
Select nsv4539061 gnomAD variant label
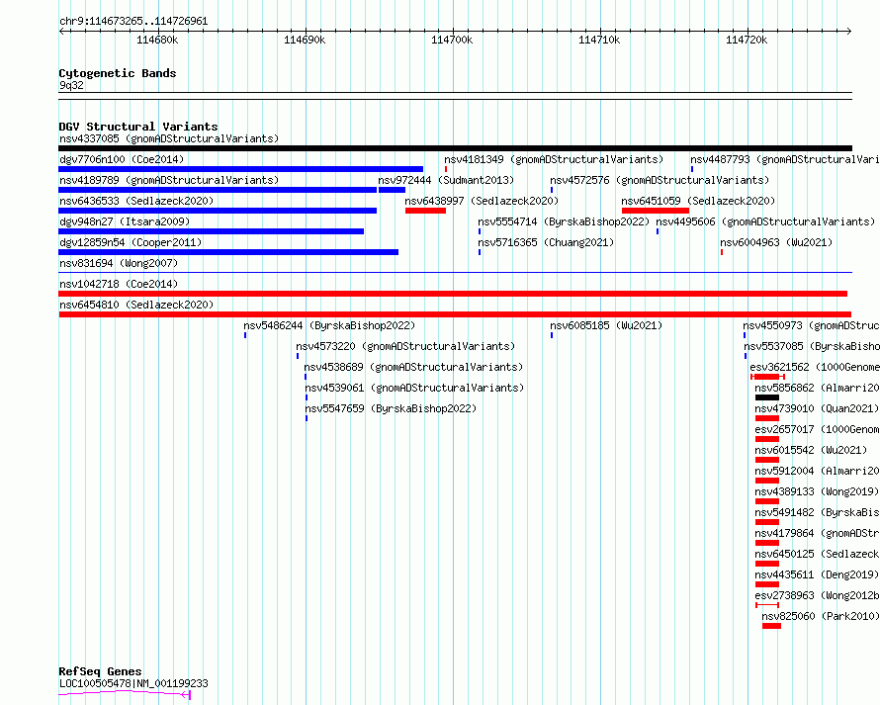(414, 388)
